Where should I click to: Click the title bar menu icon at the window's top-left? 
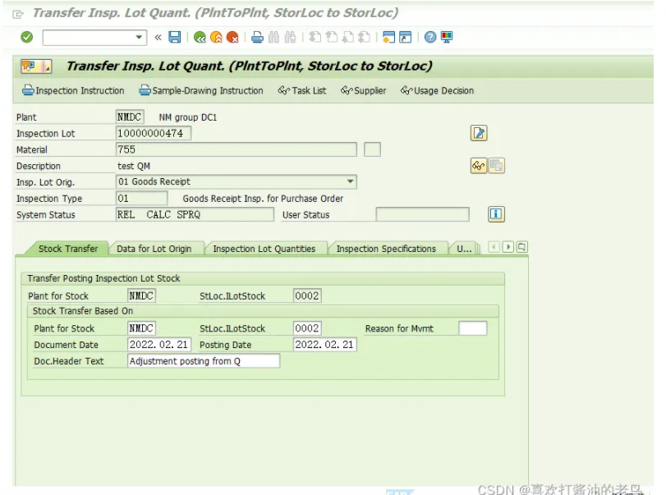coord(18,15)
